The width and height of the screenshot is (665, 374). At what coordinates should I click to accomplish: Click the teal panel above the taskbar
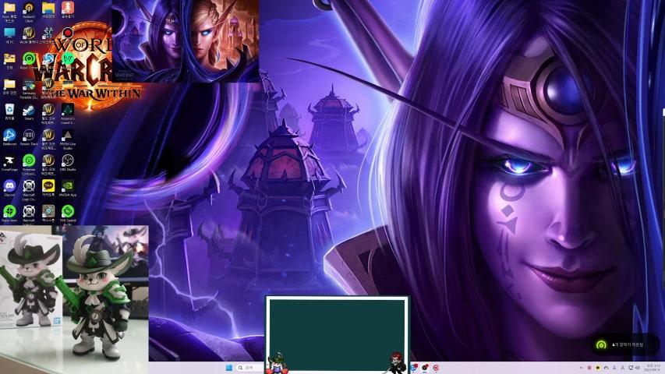click(x=337, y=334)
